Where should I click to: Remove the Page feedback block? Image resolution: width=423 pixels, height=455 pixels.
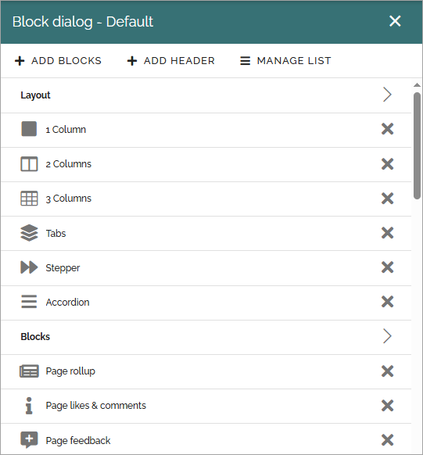pyautogui.click(x=387, y=440)
